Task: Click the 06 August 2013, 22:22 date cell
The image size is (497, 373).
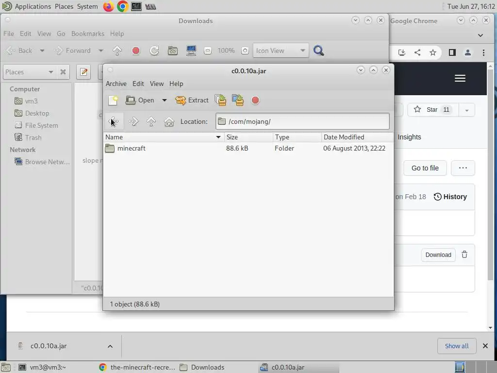Action: point(354,148)
